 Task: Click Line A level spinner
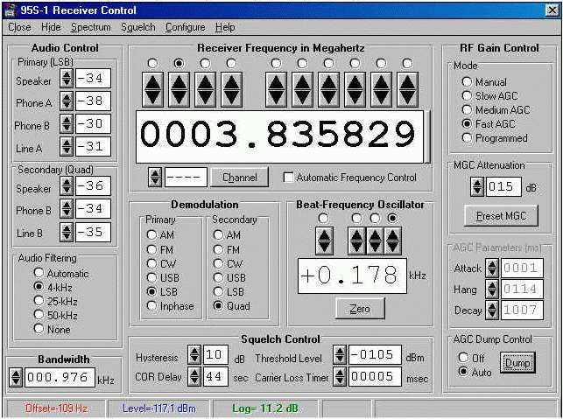[67, 146]
